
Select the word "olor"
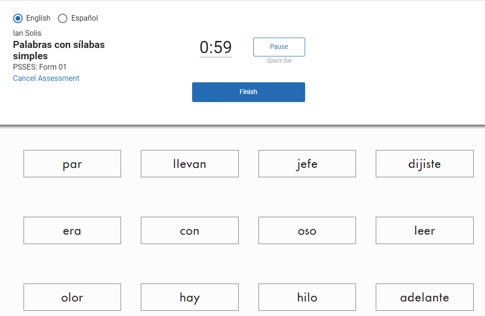(72, 297)
